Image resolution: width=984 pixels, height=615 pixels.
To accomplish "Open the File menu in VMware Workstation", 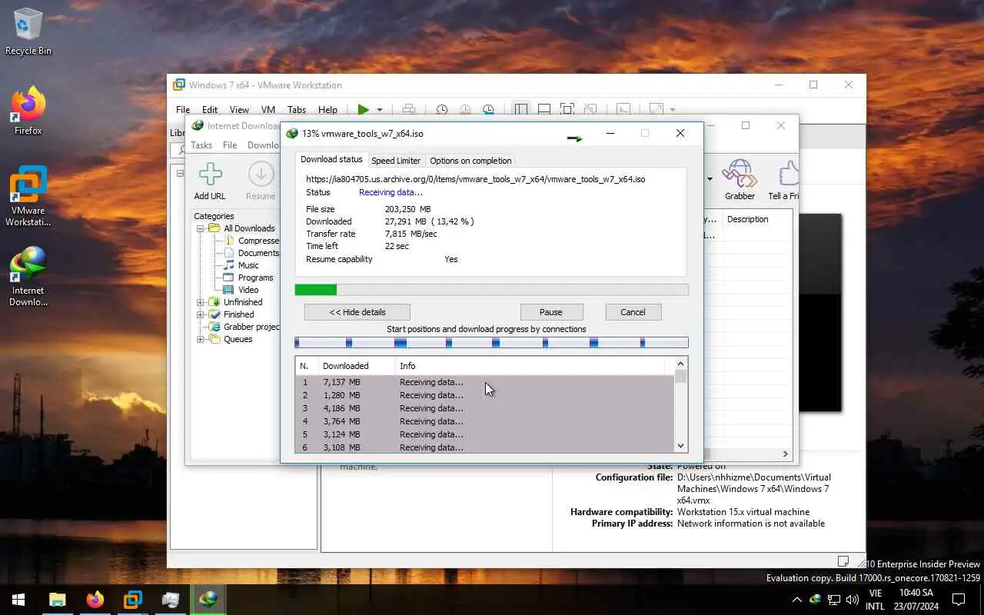I will (x=182, y=110).
